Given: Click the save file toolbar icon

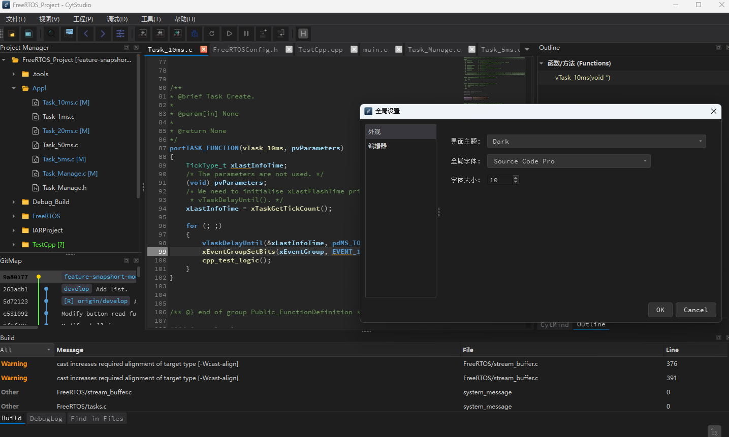Looking at the screenshot, I should pyautogui.click(x=28, y=33).
